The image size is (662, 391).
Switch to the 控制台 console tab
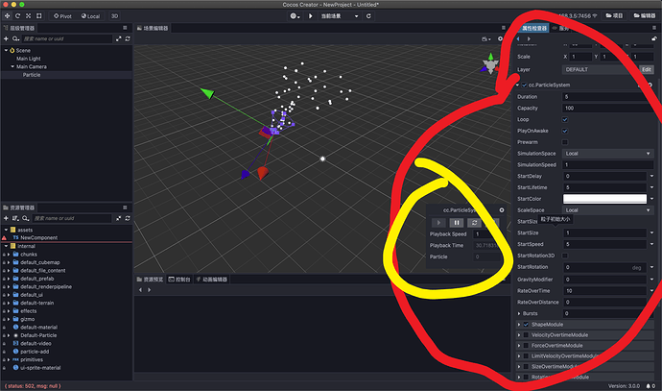179,280
